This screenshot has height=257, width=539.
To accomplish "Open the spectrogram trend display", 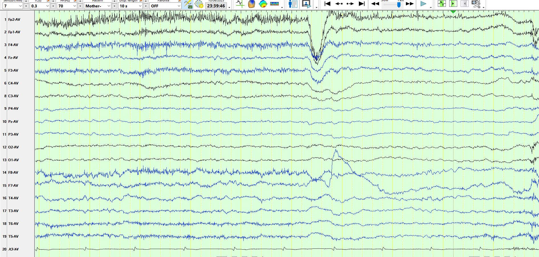I will [274, 4].
